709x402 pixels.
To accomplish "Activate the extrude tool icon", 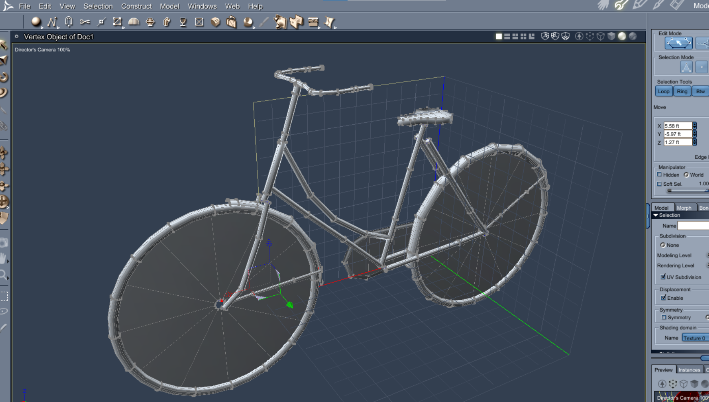I will (x=167, y=22).
